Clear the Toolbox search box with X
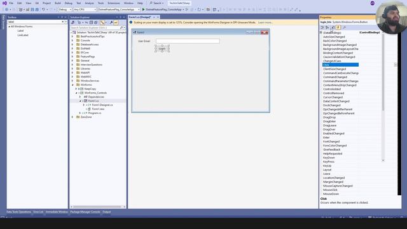Viewport: 407px width, 229px height. pos(62,22)
